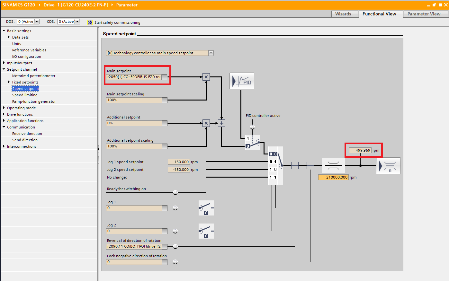Viewport: 449px width, 281px height.
Task: Click the lock negative direction limiter block
Action: click(x=310, y=165)
